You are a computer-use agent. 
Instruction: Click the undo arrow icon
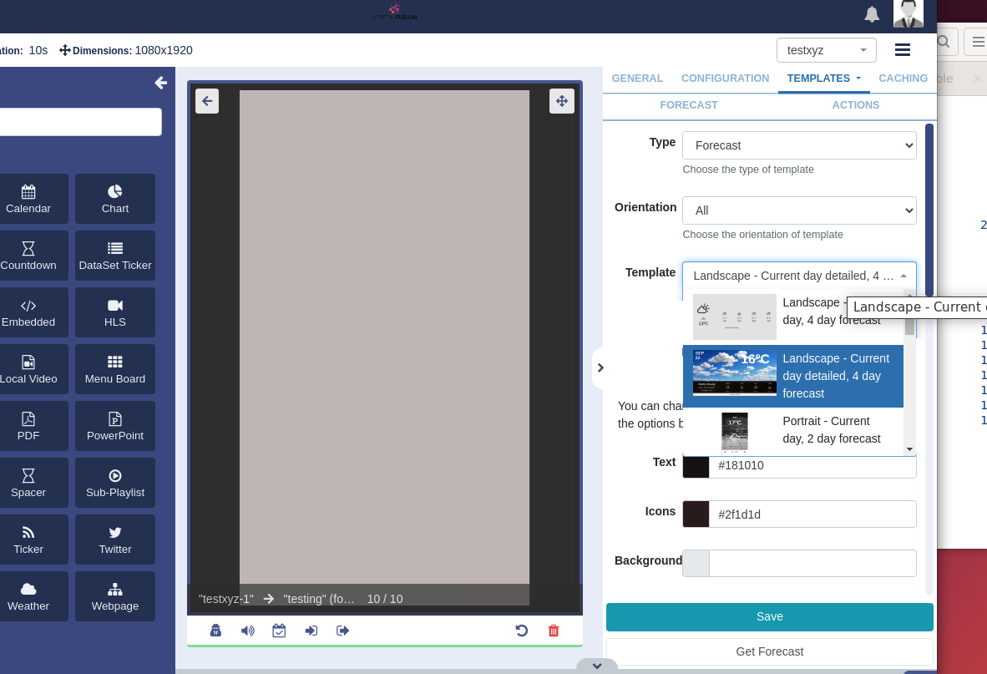(522, 631)
